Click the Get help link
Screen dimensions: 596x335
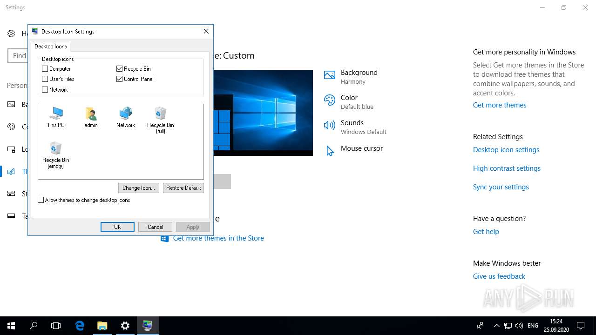pyautogui.click(x=486, y=232)
